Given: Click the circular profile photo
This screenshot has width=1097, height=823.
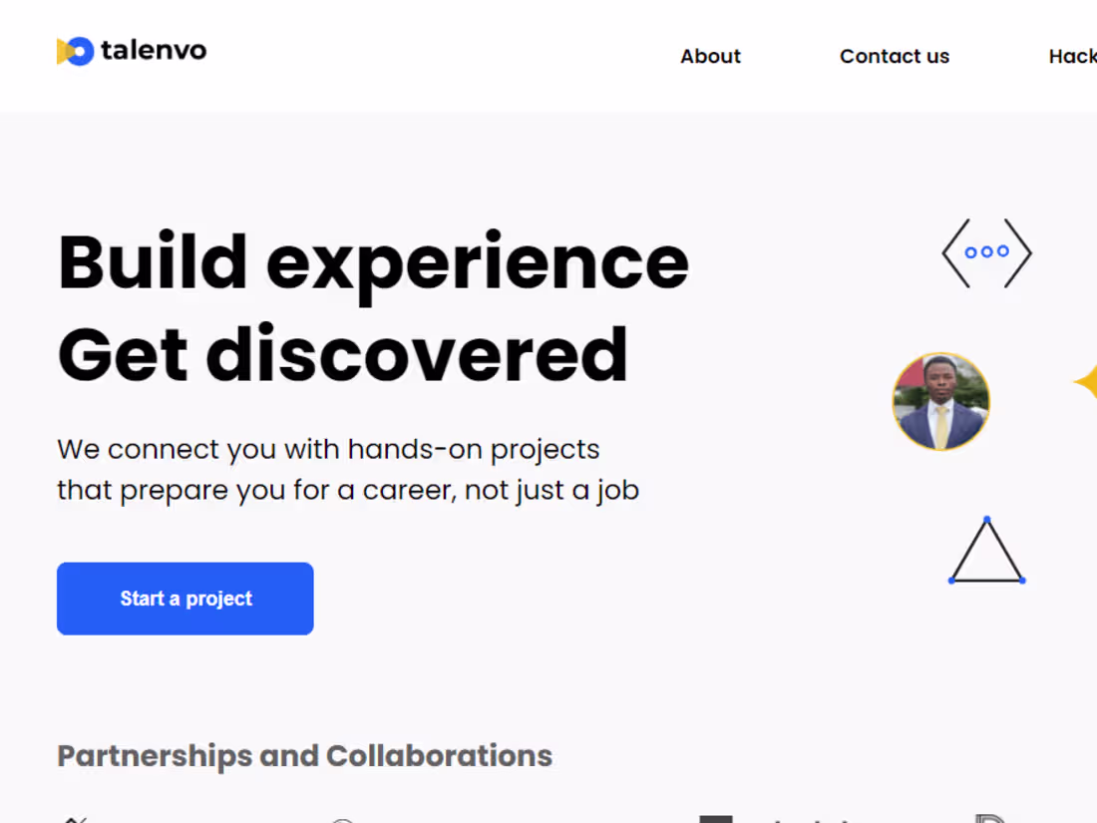Looking at the screenshot, I should 941,401.
